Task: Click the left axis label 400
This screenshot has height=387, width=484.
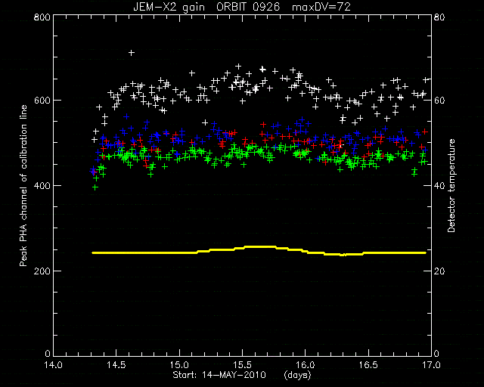Action: [x=42, y=186]
